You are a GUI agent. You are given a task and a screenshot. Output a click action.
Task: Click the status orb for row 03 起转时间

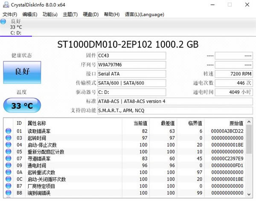pyautogui.click(x=9, y=138)
